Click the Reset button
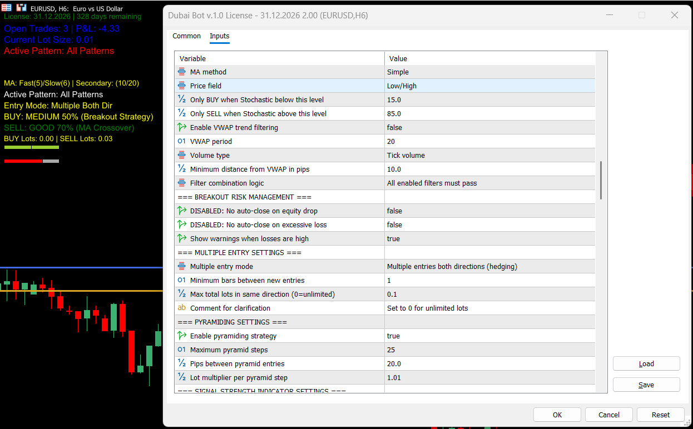Screen dimensions: 693x429 (661, 415)
